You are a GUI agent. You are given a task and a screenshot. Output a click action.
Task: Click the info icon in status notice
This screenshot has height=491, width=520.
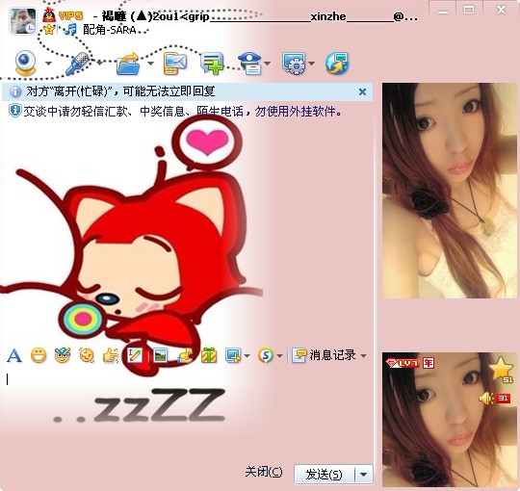(15, 91)
